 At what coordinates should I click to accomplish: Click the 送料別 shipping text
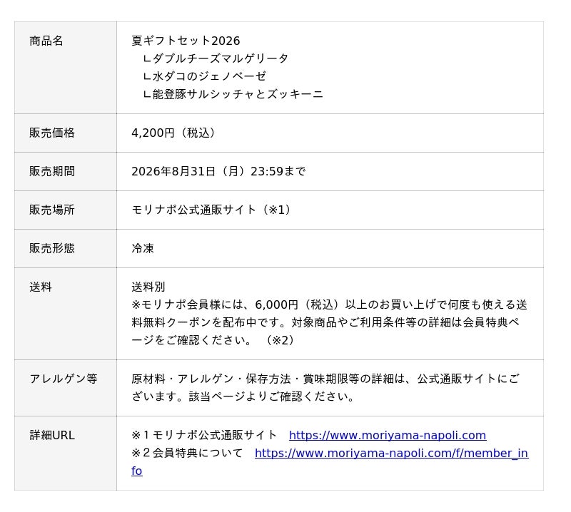tap(148, 287)
